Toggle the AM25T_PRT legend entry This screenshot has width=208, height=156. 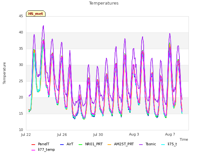(121, 144)
